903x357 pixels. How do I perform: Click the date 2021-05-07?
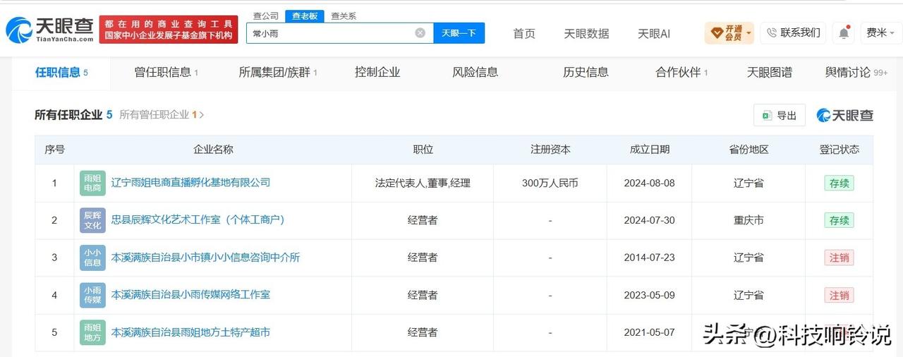click(649, 332)
